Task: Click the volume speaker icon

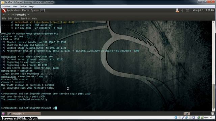Action: point(182,10)
